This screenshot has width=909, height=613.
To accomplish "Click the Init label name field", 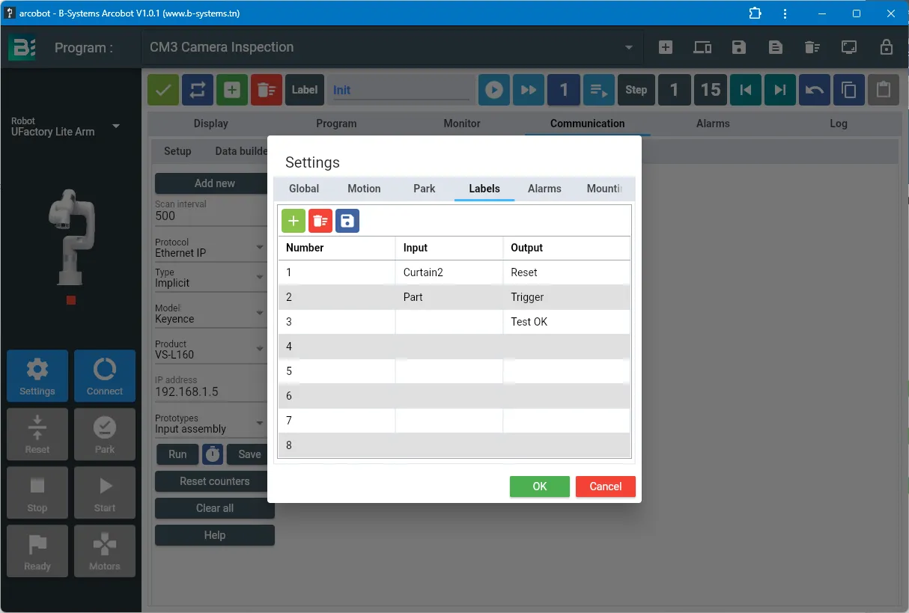I will [400, 90].
